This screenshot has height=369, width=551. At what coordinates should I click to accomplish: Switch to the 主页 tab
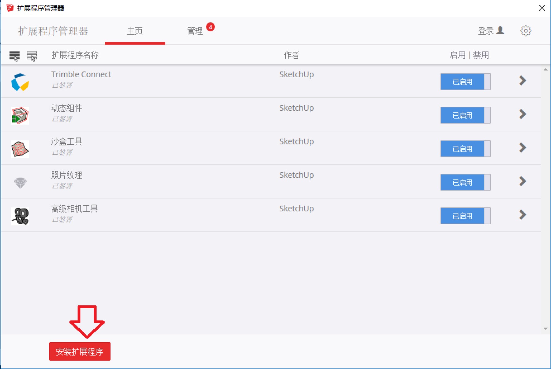pos(135,31)
